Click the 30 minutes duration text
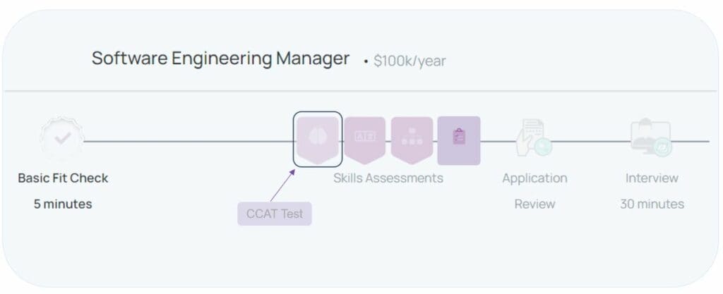The image size is (723, 294). tap(652, 204)
